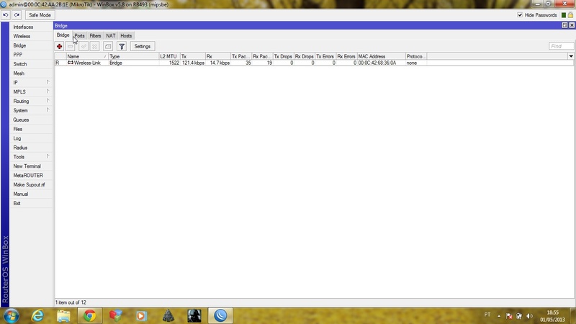
Task: Click the flag Action Center tray icon
Action: (x=509, y=316)
